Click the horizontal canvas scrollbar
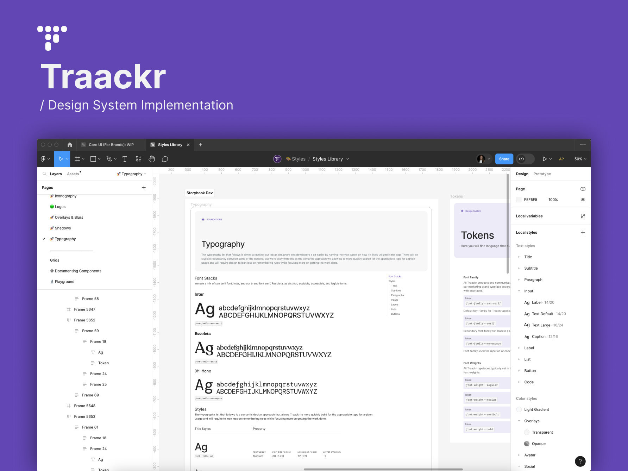Image resolution: width=628 pixels, height=471 pixels. pyautogui.click(x=383, y=469)
